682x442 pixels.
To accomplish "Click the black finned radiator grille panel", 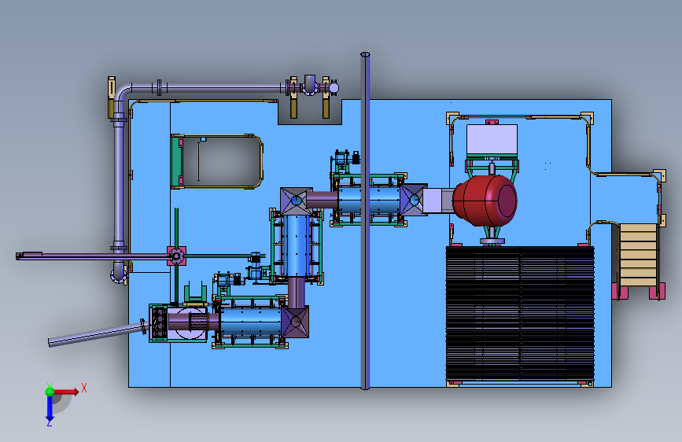I will 520,313.
